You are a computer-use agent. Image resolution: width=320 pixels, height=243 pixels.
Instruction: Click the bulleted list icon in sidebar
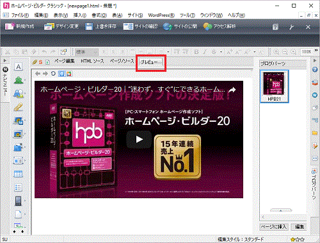18,187
